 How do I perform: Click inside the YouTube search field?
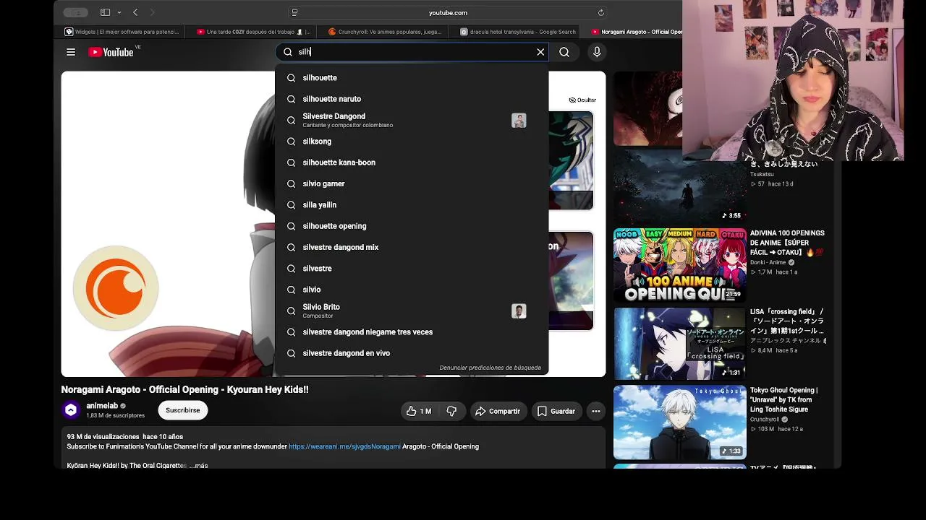point(412,52)
